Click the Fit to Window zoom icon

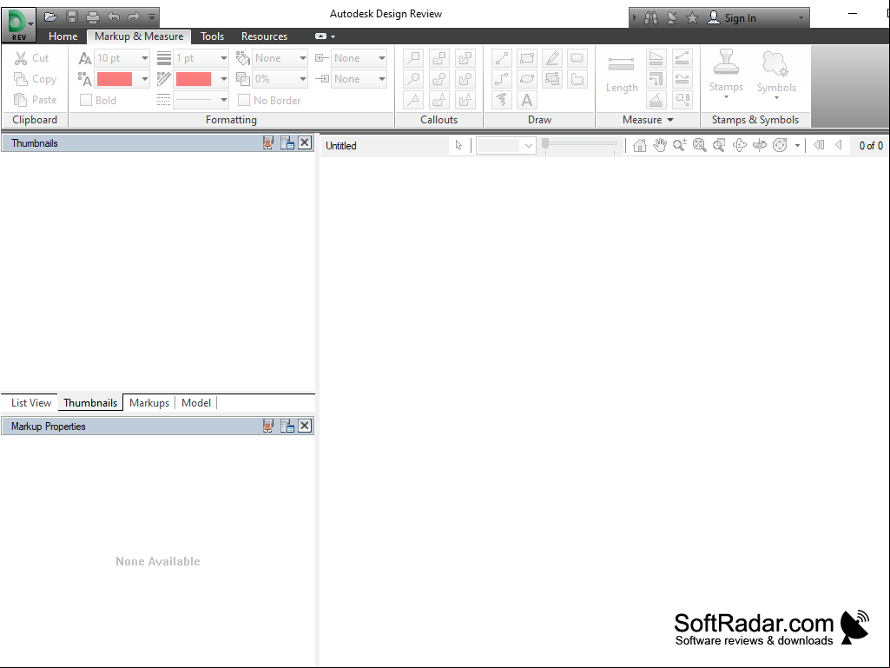pyautogui.click(x=700, y=145)
